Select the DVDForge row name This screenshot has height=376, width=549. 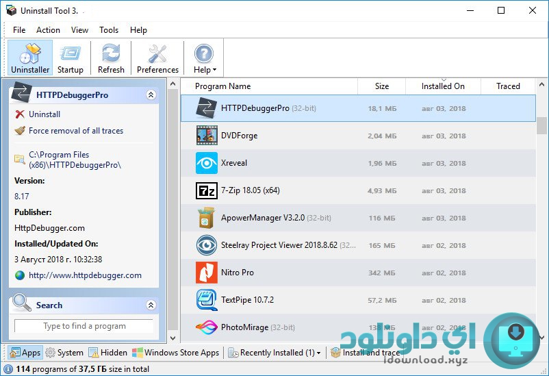(239, 136)
